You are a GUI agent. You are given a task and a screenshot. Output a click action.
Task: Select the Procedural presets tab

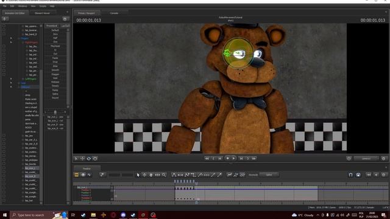pos(52,26)
